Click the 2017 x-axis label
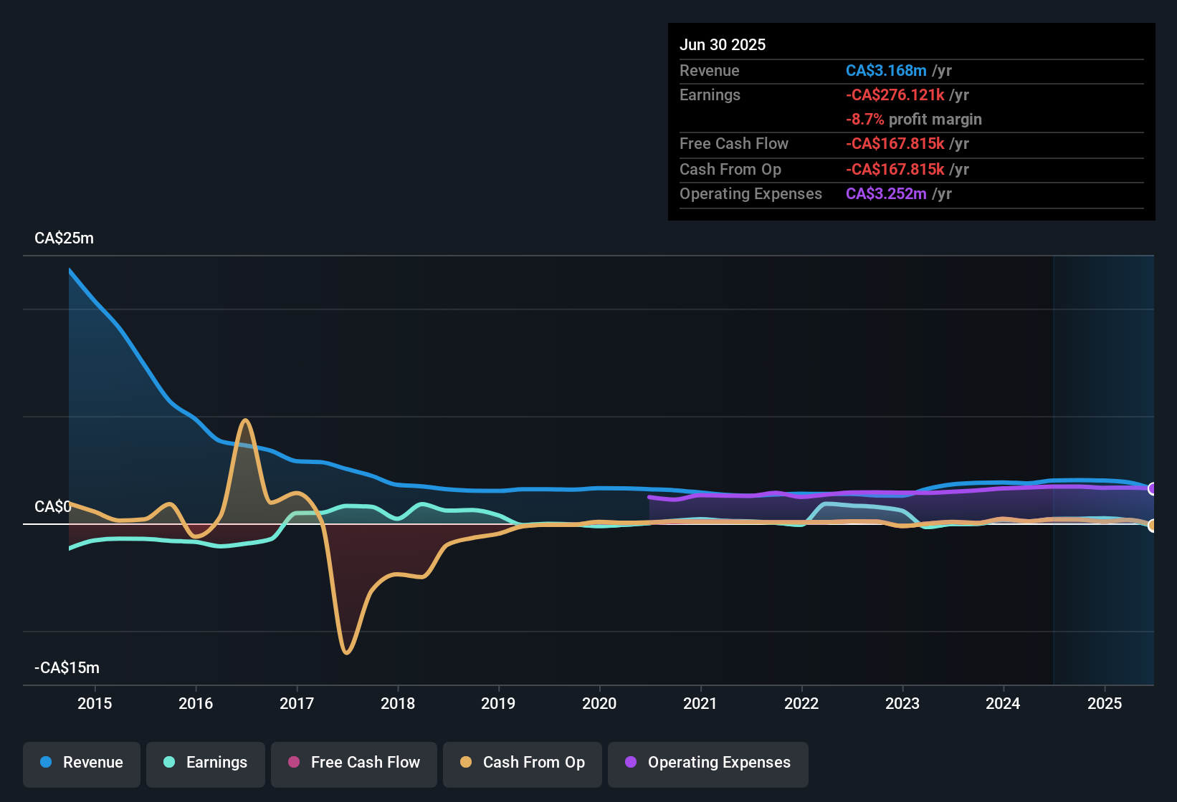 pyautogui.click(x=297, y=703)
